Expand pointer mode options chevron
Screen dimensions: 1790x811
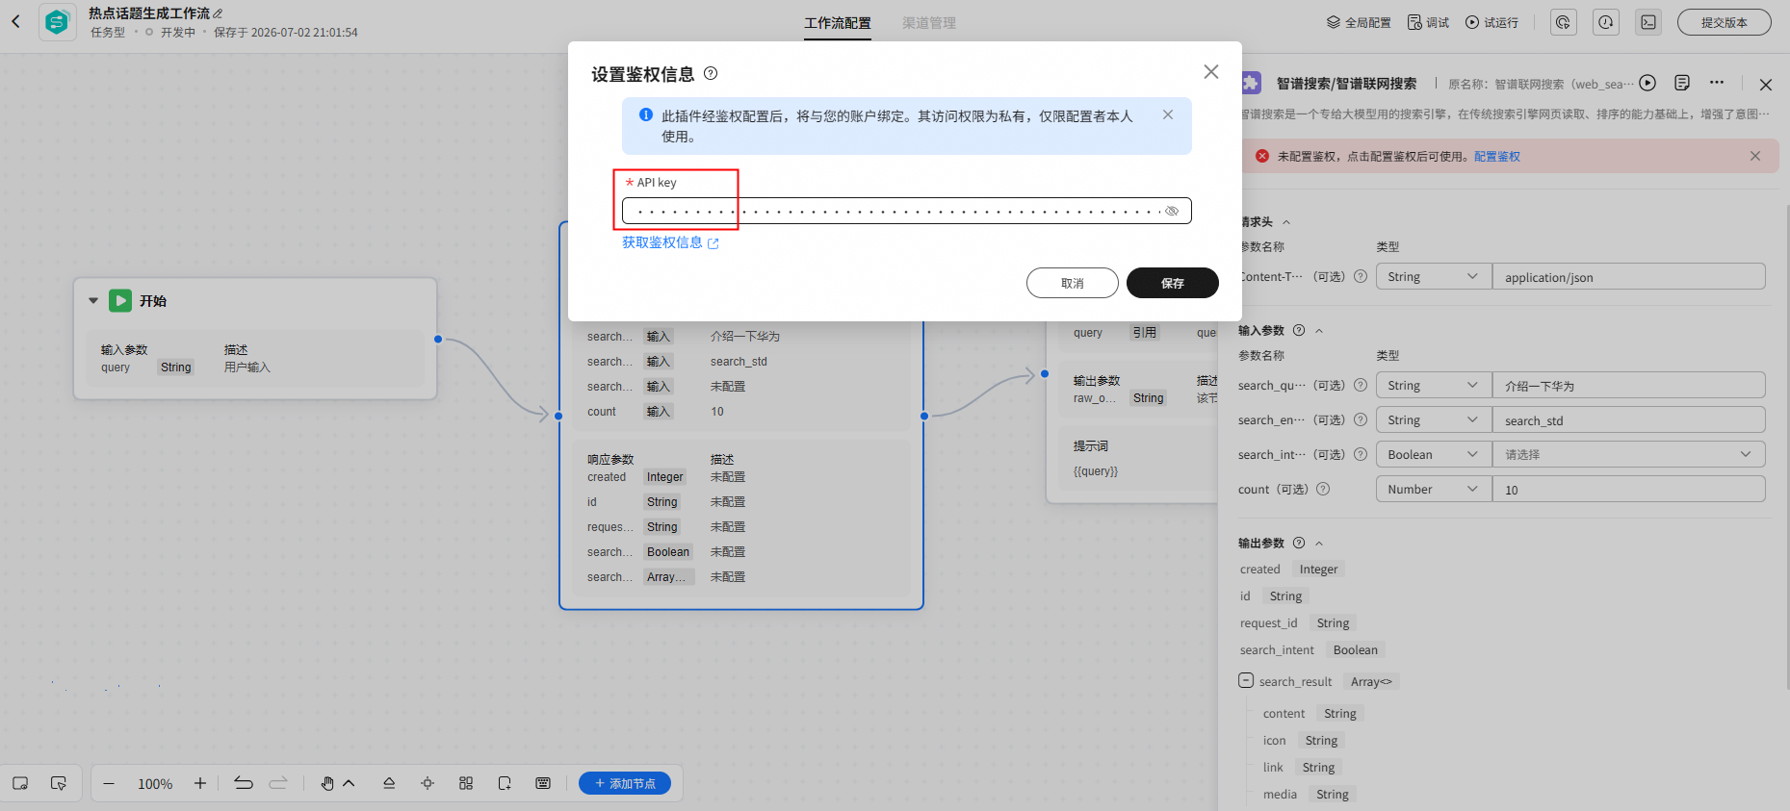tap(349, 783)
